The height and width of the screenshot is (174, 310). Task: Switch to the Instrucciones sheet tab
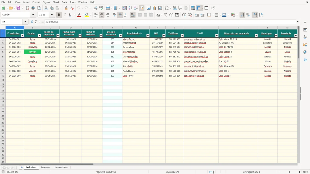[x=61, y=167]
